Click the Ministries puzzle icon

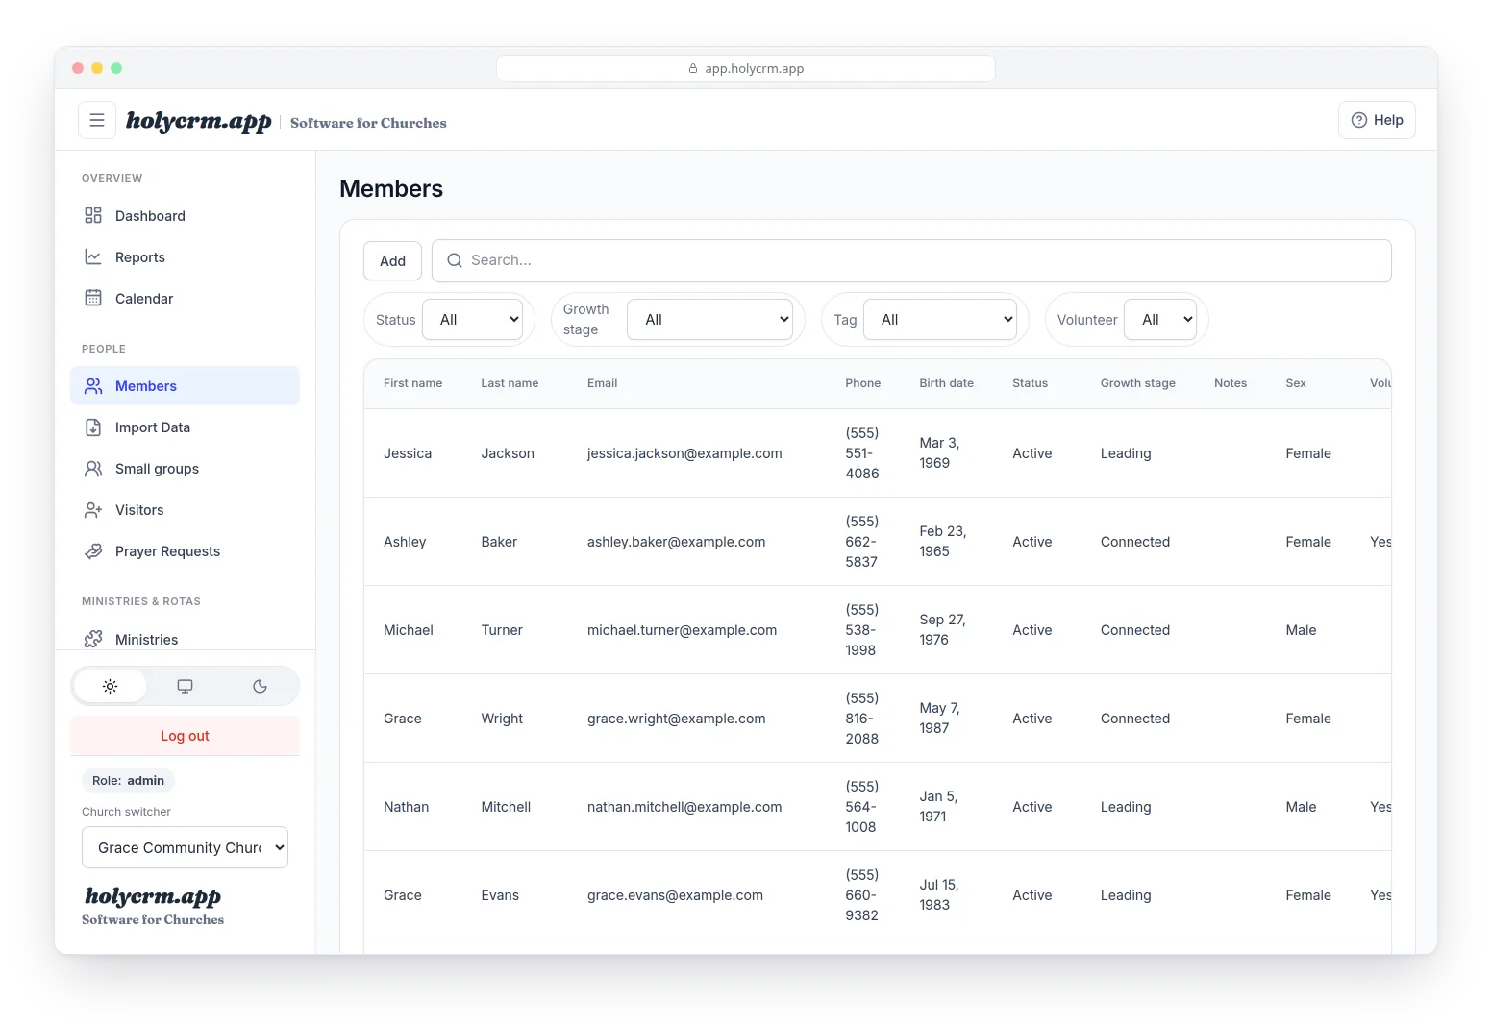(93, 639)
